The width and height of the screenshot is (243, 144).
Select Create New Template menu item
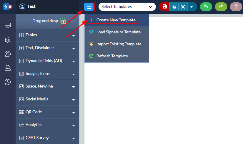point(116,20)
